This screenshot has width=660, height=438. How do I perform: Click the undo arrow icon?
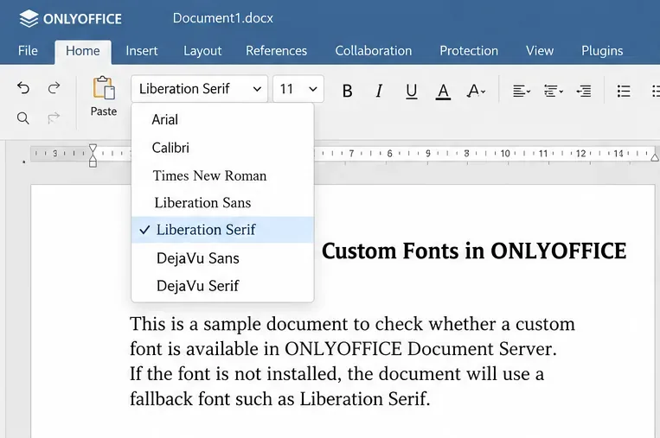[x=23, y=88]
